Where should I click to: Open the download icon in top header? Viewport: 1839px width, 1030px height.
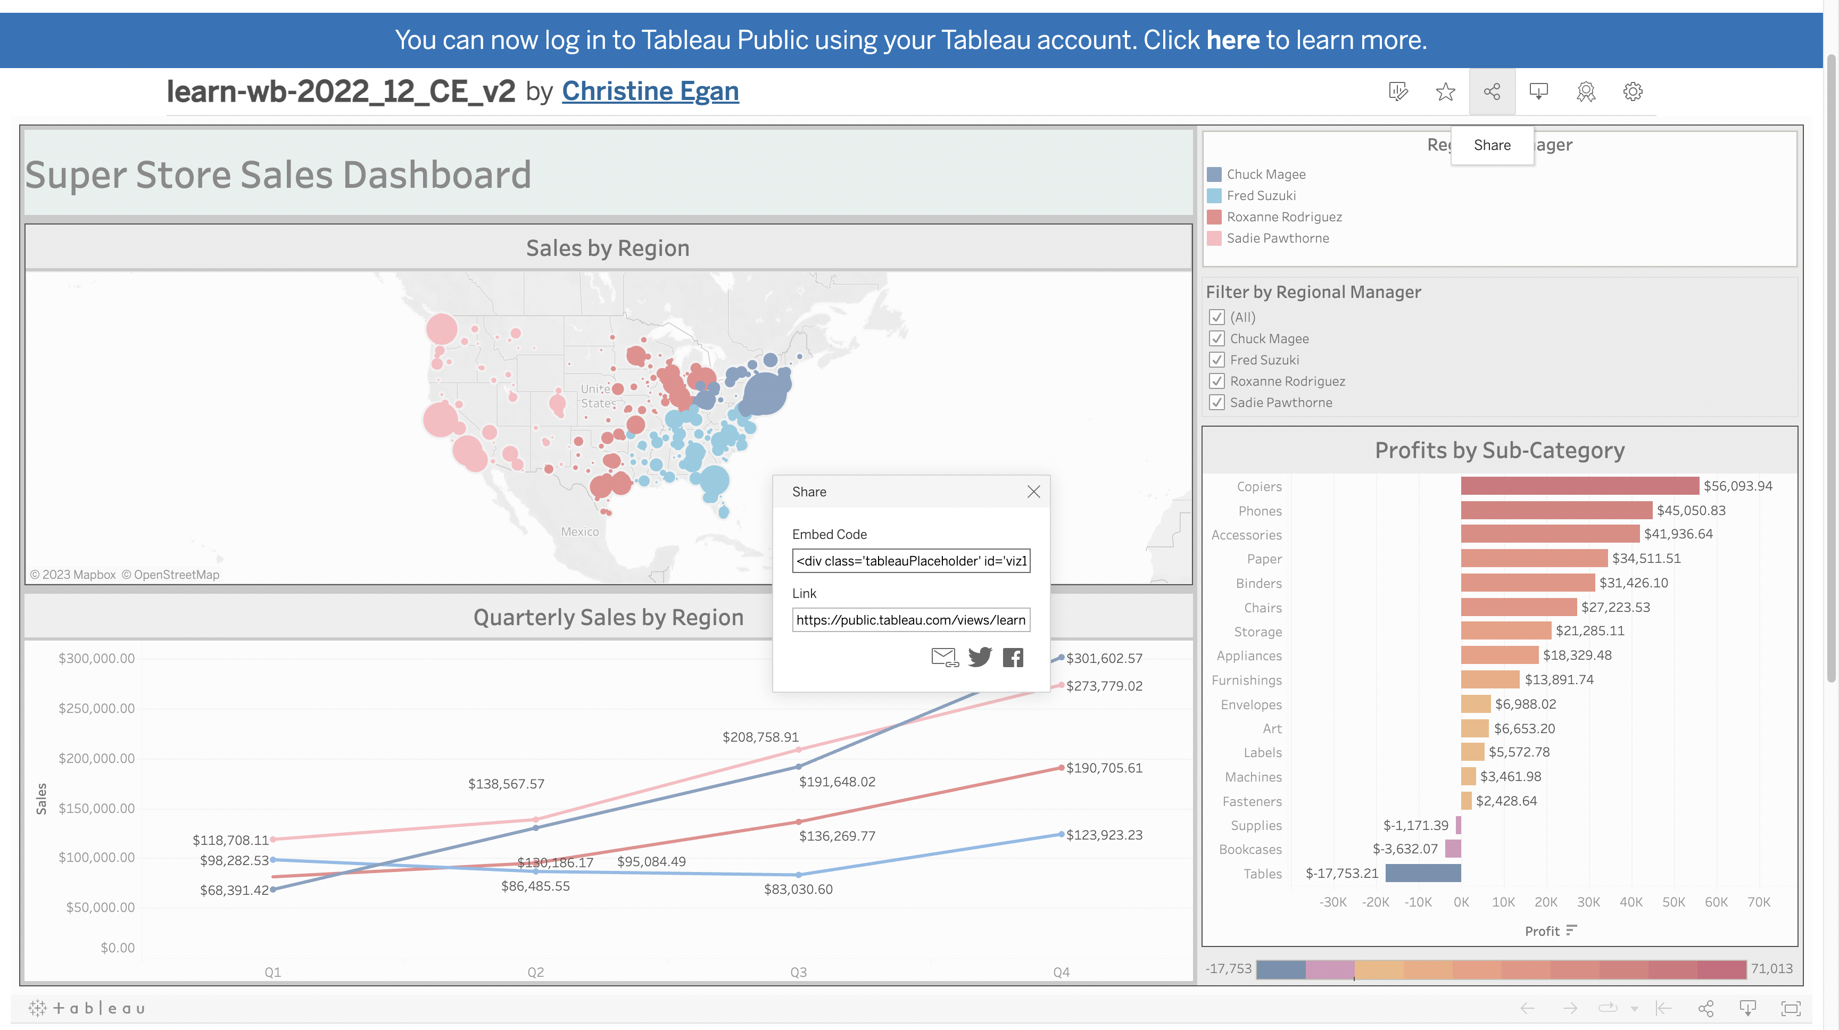click(x=1538, y=92)
